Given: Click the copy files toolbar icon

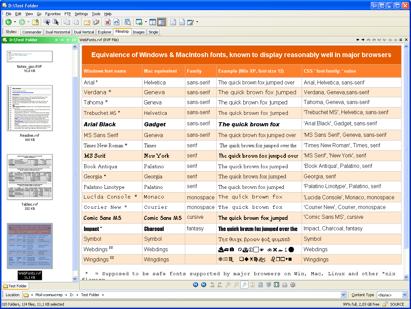Looking at the screenshot, I should [x=67, y=22].
